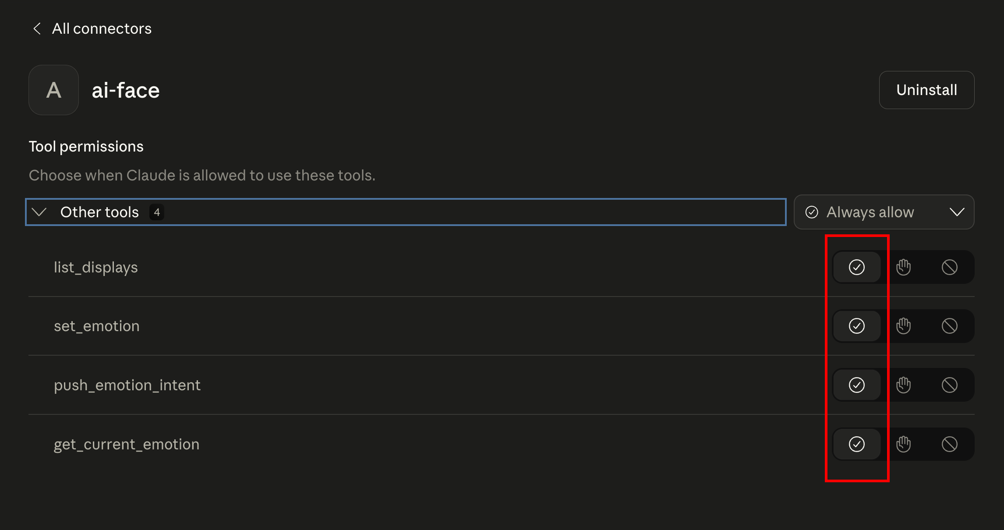This screenshot has height=530, width=1004.
Task: Block the set_emotion tool
Action: click(x=949, y=326)
